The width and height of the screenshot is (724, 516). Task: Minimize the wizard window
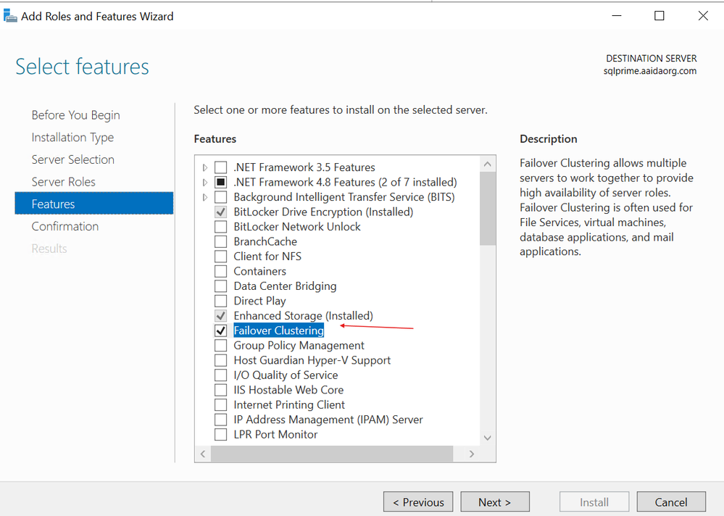click(617, 16)
